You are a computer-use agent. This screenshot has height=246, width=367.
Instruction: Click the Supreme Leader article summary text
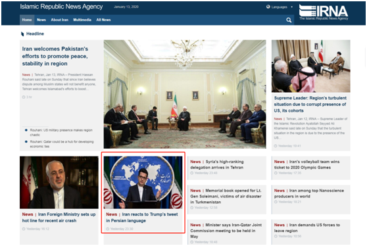pyautogui.click(x=311, y=128)
